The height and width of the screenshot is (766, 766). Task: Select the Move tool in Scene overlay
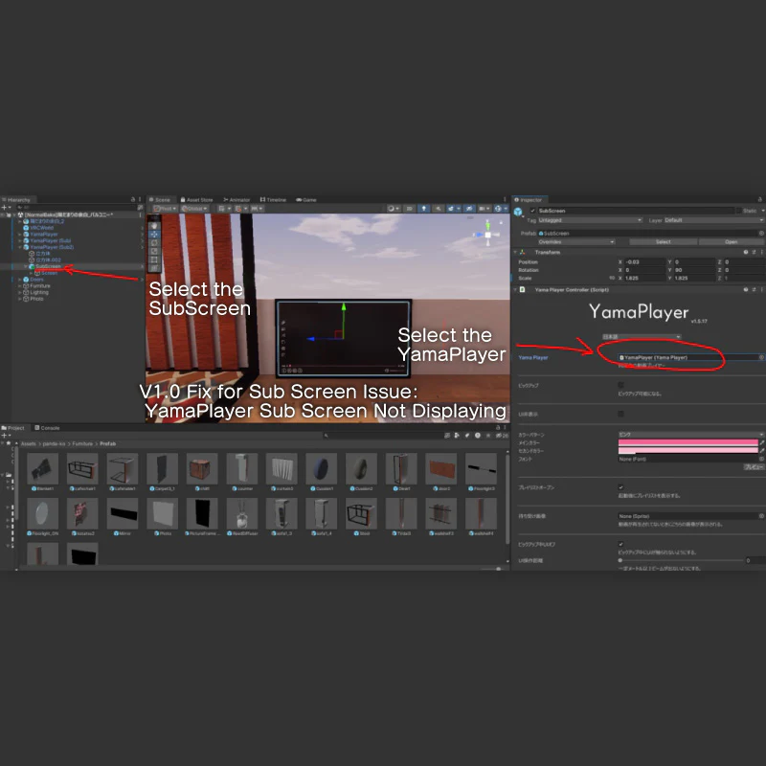[x=154, y=235]
